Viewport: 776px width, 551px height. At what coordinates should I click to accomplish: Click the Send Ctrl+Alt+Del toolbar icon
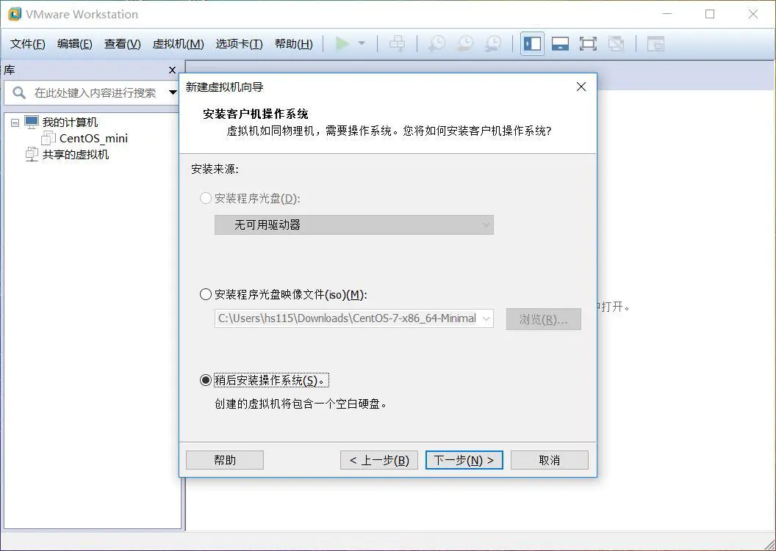(x=397, y=43)
